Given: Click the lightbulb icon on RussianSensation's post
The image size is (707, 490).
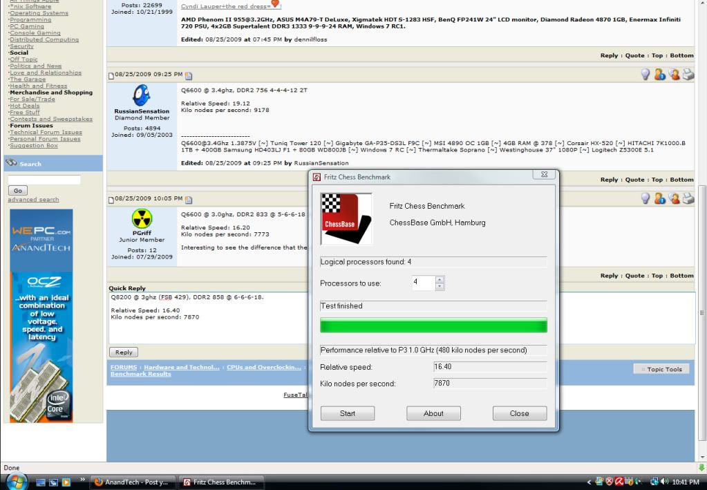Looking at the screenshot, I should [x=645, y=75].
